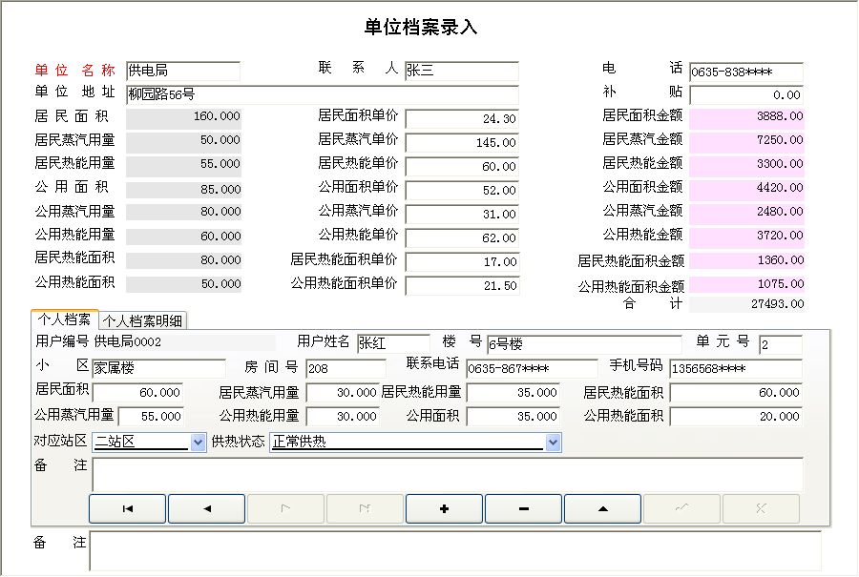Jump to first record in navigator
859x577 pixels.
pyautogui.click(x=127, y=508)
